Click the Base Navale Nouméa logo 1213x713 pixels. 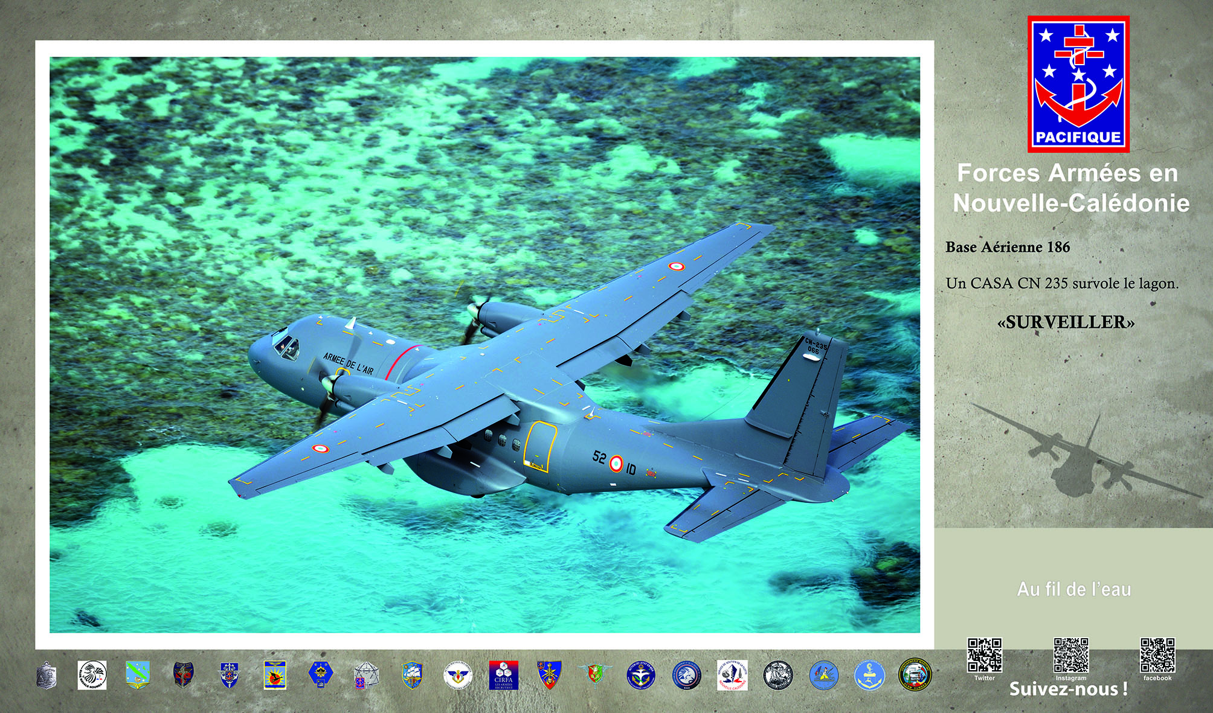92,675
